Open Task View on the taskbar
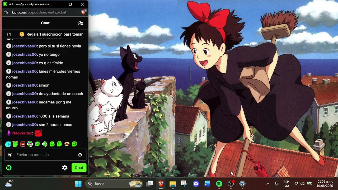This screenshot has height=190, width=338. tap(150, 184)
